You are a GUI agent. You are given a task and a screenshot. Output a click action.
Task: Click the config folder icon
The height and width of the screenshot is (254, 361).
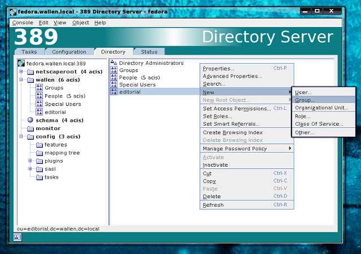tap(30, 137)
